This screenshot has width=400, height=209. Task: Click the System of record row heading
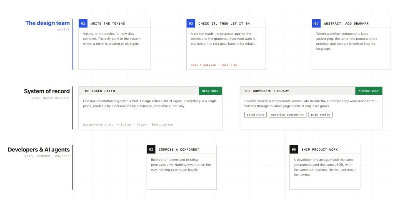(47, 91)
